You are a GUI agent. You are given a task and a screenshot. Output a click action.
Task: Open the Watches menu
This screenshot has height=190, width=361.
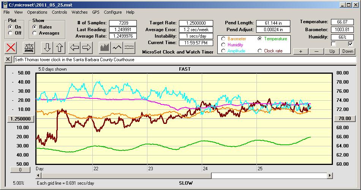(x=79, y=12)
